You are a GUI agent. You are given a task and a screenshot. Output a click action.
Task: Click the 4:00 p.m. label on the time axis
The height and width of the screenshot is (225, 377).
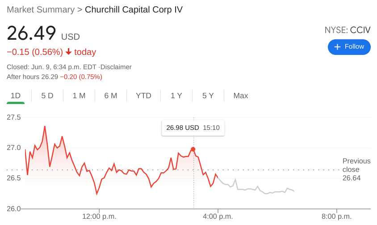[x=218, y=217]
